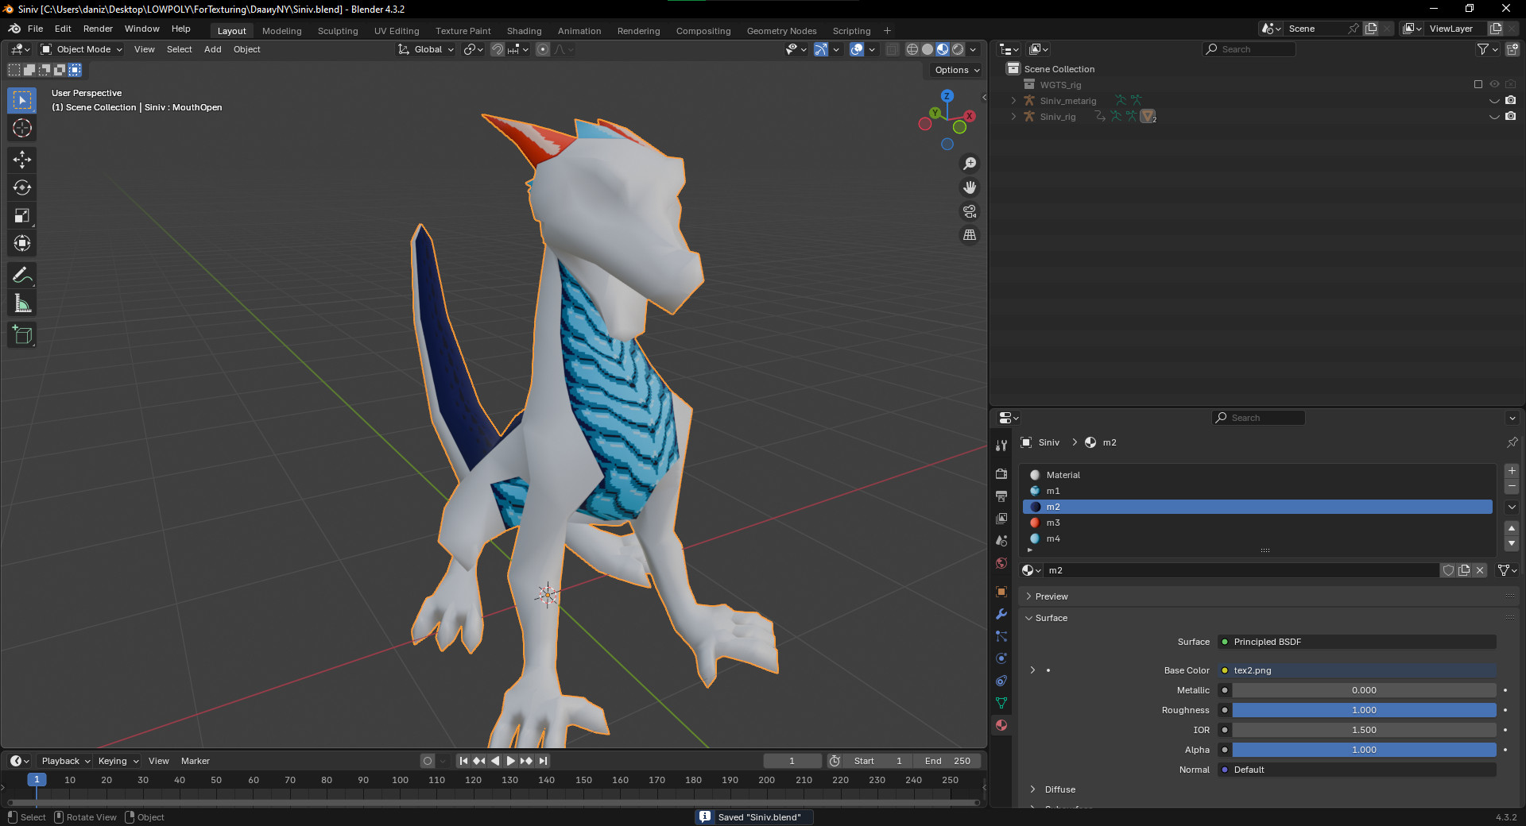Open the Global transform orientation dropdown

(x=426, y=49)
